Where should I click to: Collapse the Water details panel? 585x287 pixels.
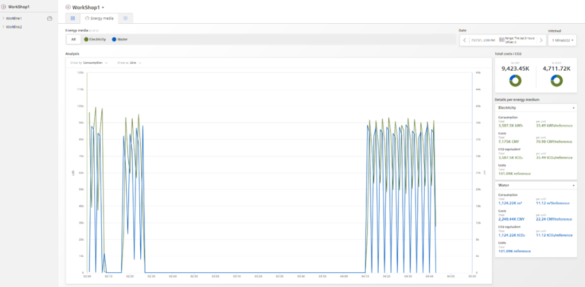[x=573, y=185]
